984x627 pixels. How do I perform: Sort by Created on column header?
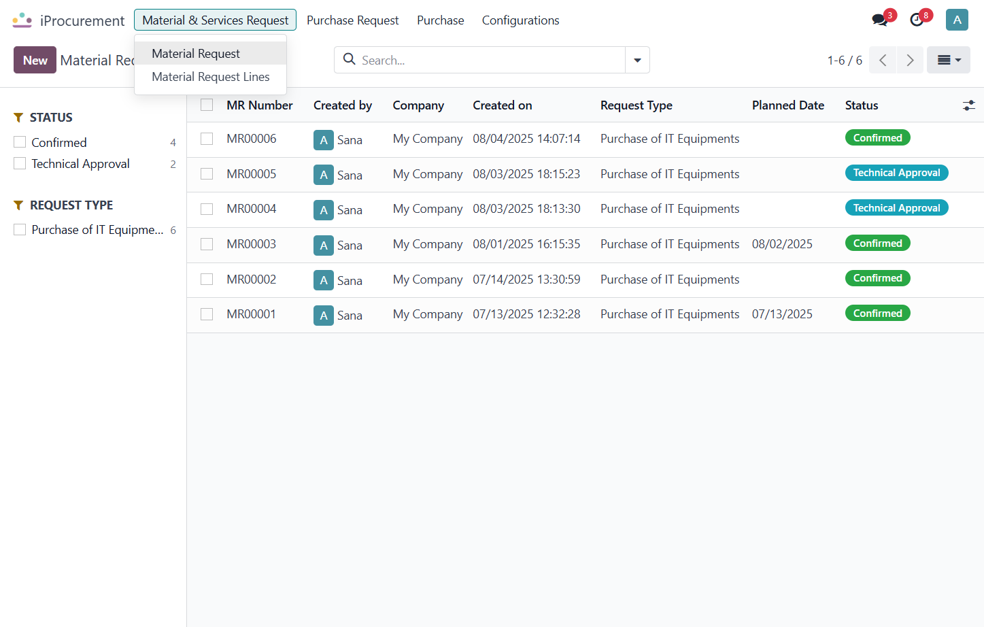[503, 105]
